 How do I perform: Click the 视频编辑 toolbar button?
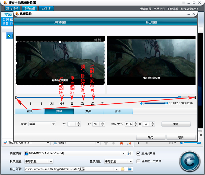tap(29, 9)
